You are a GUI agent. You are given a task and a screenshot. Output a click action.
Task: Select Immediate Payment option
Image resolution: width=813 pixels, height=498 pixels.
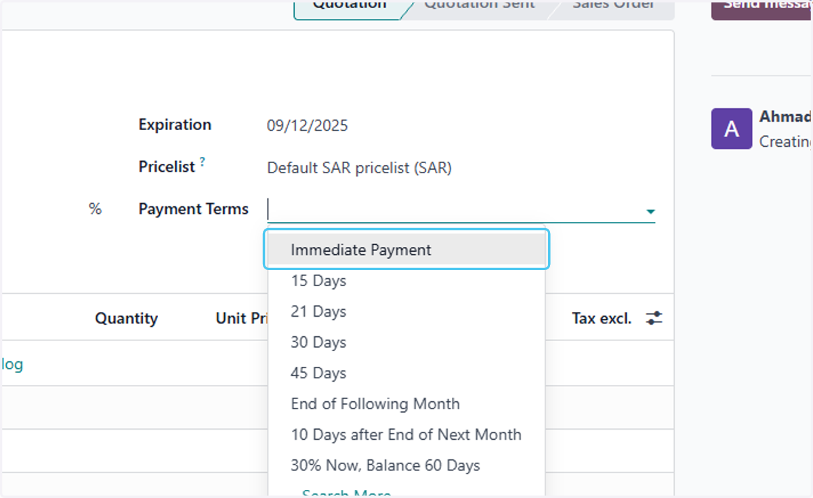406,250
